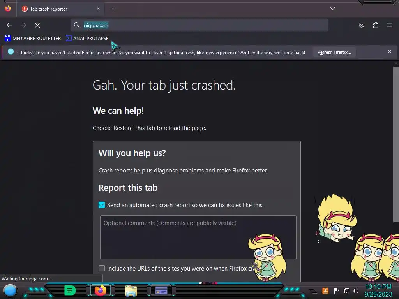Image resolution: width=399 pixels, height=299 pixels.
Task: Uncheck Send an automated crash report
Action: tap(102, 205)
